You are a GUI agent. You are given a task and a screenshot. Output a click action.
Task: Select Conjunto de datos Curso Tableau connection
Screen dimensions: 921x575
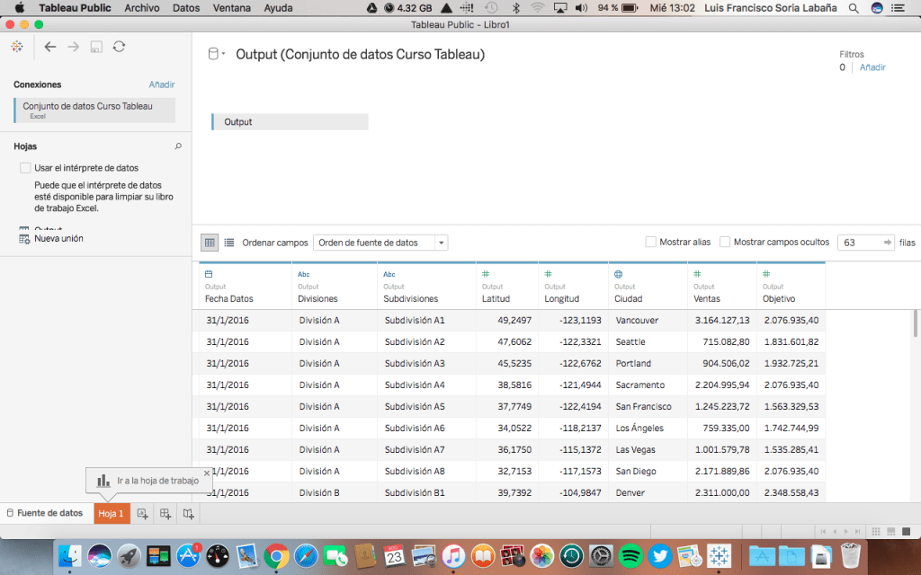click(94, 110)
